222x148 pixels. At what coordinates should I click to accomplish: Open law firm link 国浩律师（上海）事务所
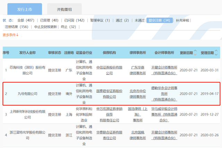coord(138,115)
